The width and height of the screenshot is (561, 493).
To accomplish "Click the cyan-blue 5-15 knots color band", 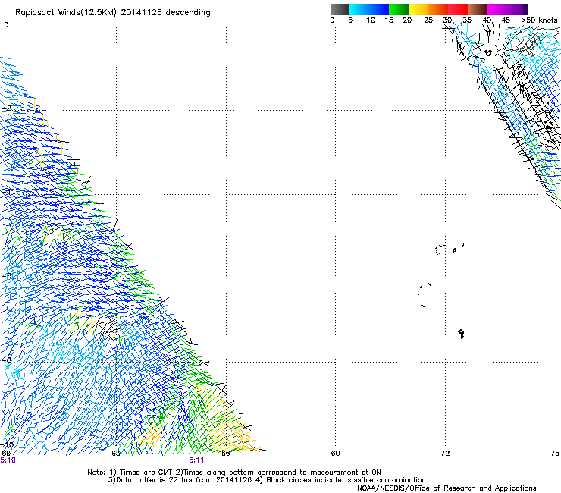I will [x=369, y=9].
